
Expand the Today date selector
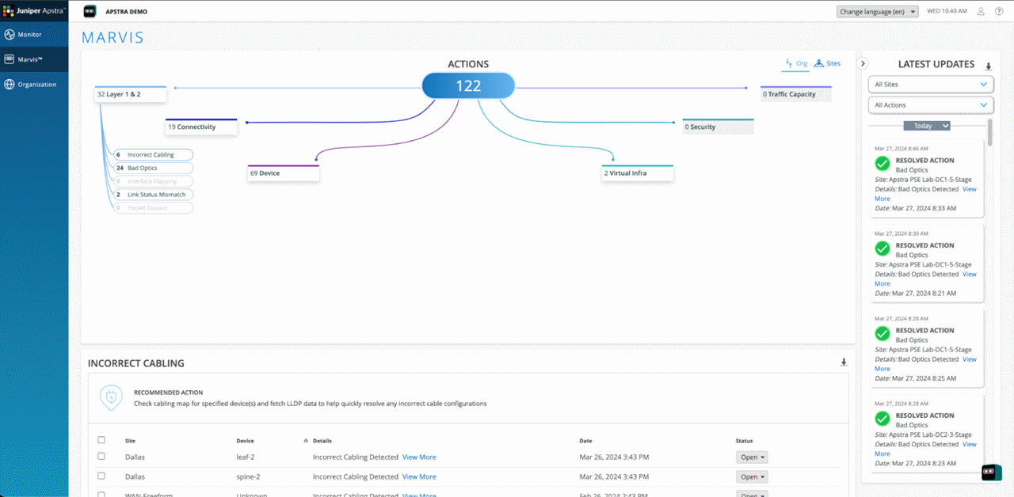[927, 125]
